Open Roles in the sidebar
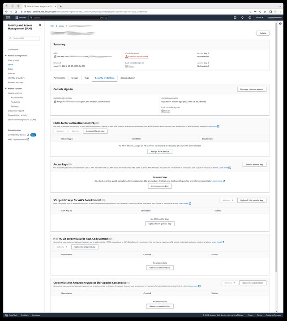The image size is (287, 321). click(10, 69)
